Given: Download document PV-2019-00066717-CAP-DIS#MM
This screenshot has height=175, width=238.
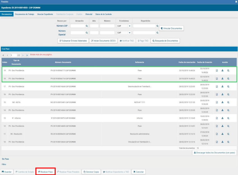Looking at the screenshot, I should (222, 71).
